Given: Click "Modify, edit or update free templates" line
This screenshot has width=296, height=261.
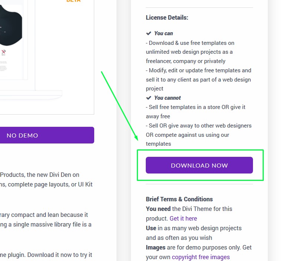Looking at the screenshot, I should 198,70.
